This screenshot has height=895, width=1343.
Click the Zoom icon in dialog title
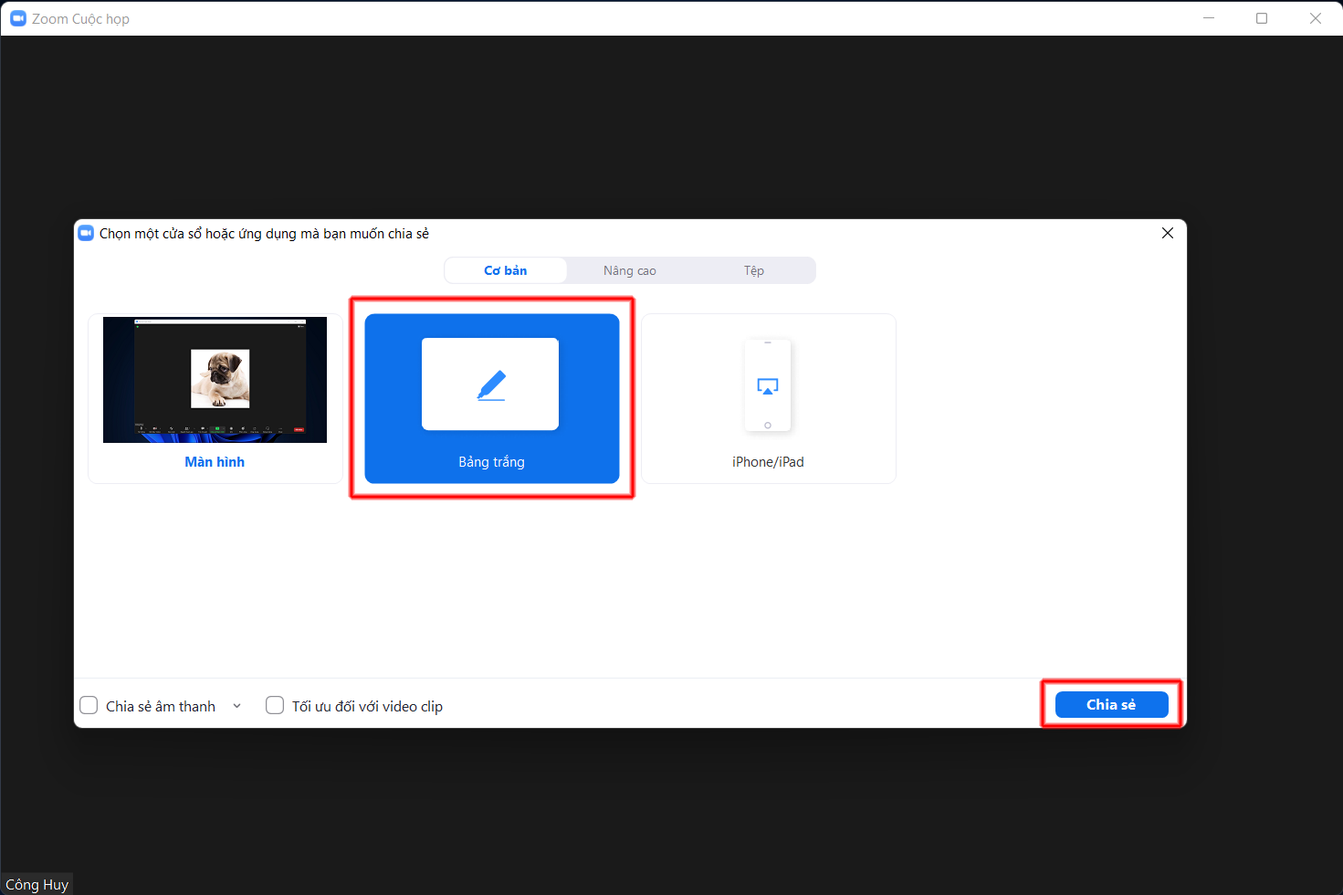click(86, 233)
